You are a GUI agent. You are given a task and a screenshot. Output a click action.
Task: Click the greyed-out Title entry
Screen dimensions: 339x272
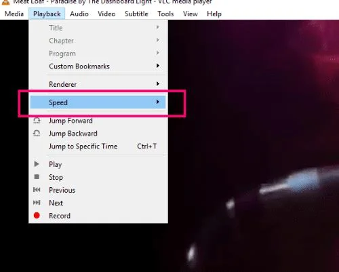click(98, 28)
